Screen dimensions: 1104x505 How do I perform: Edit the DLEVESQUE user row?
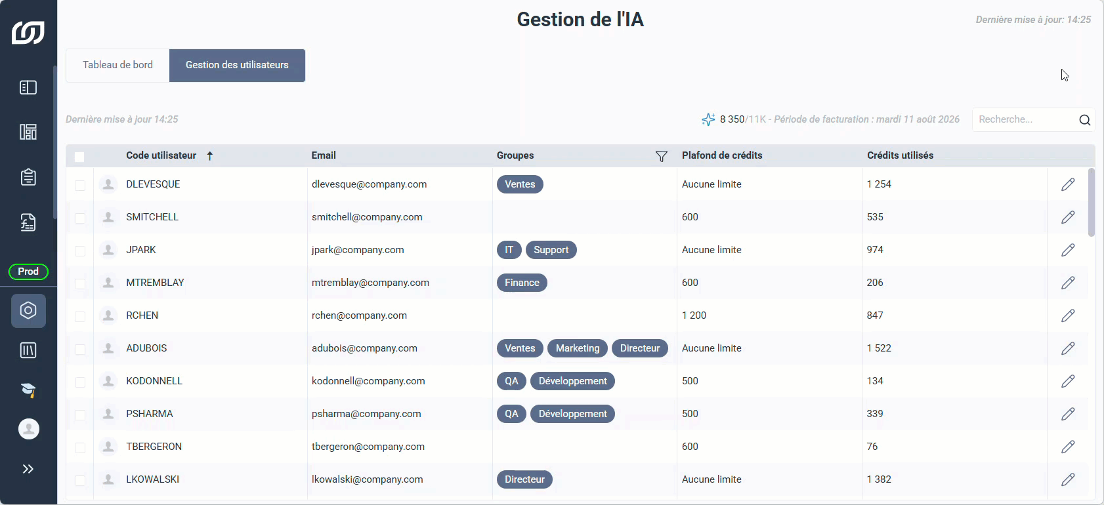tap(1068, 184)
